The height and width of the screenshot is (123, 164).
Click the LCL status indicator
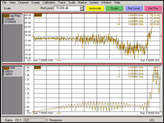pos(152,120)
